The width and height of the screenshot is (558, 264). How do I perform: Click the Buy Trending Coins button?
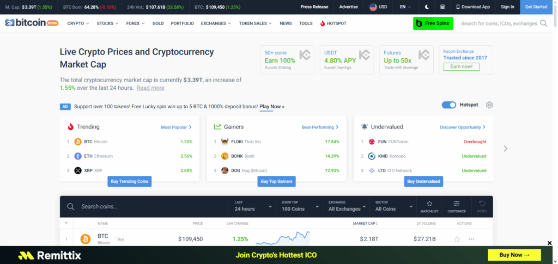[x=130, y=181]
